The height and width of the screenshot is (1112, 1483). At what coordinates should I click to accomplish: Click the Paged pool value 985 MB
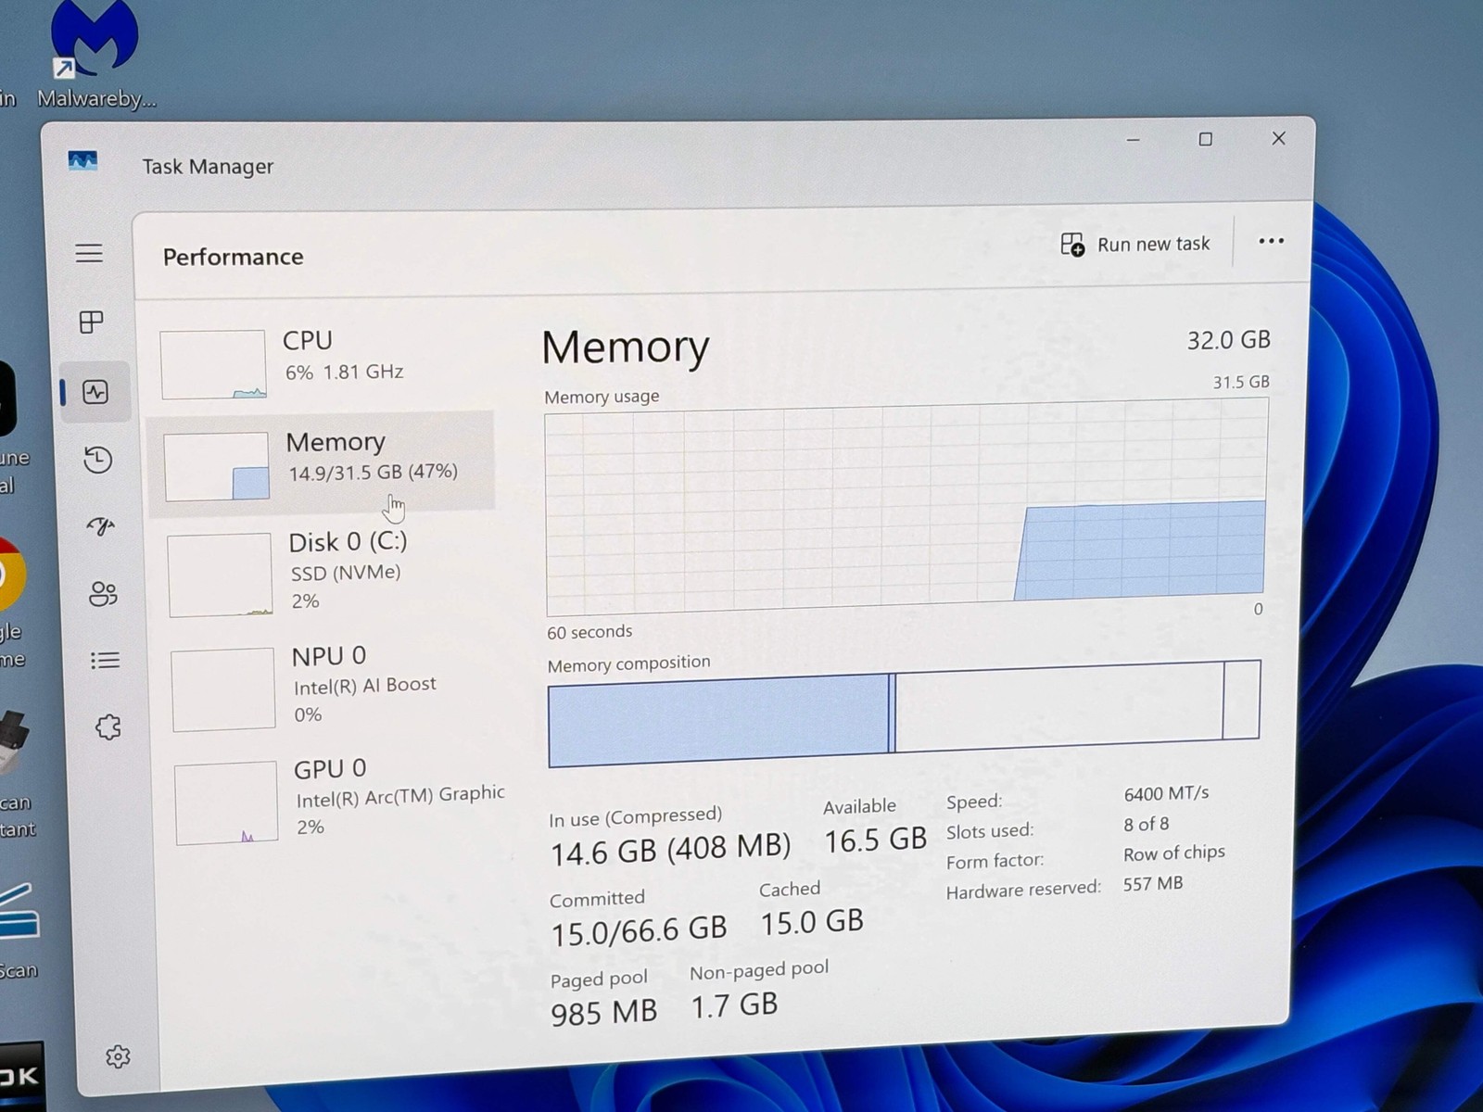tap(603, 1012)
